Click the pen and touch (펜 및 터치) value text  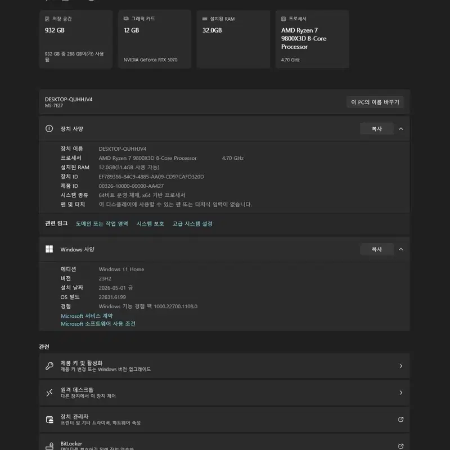click(175, 204)
